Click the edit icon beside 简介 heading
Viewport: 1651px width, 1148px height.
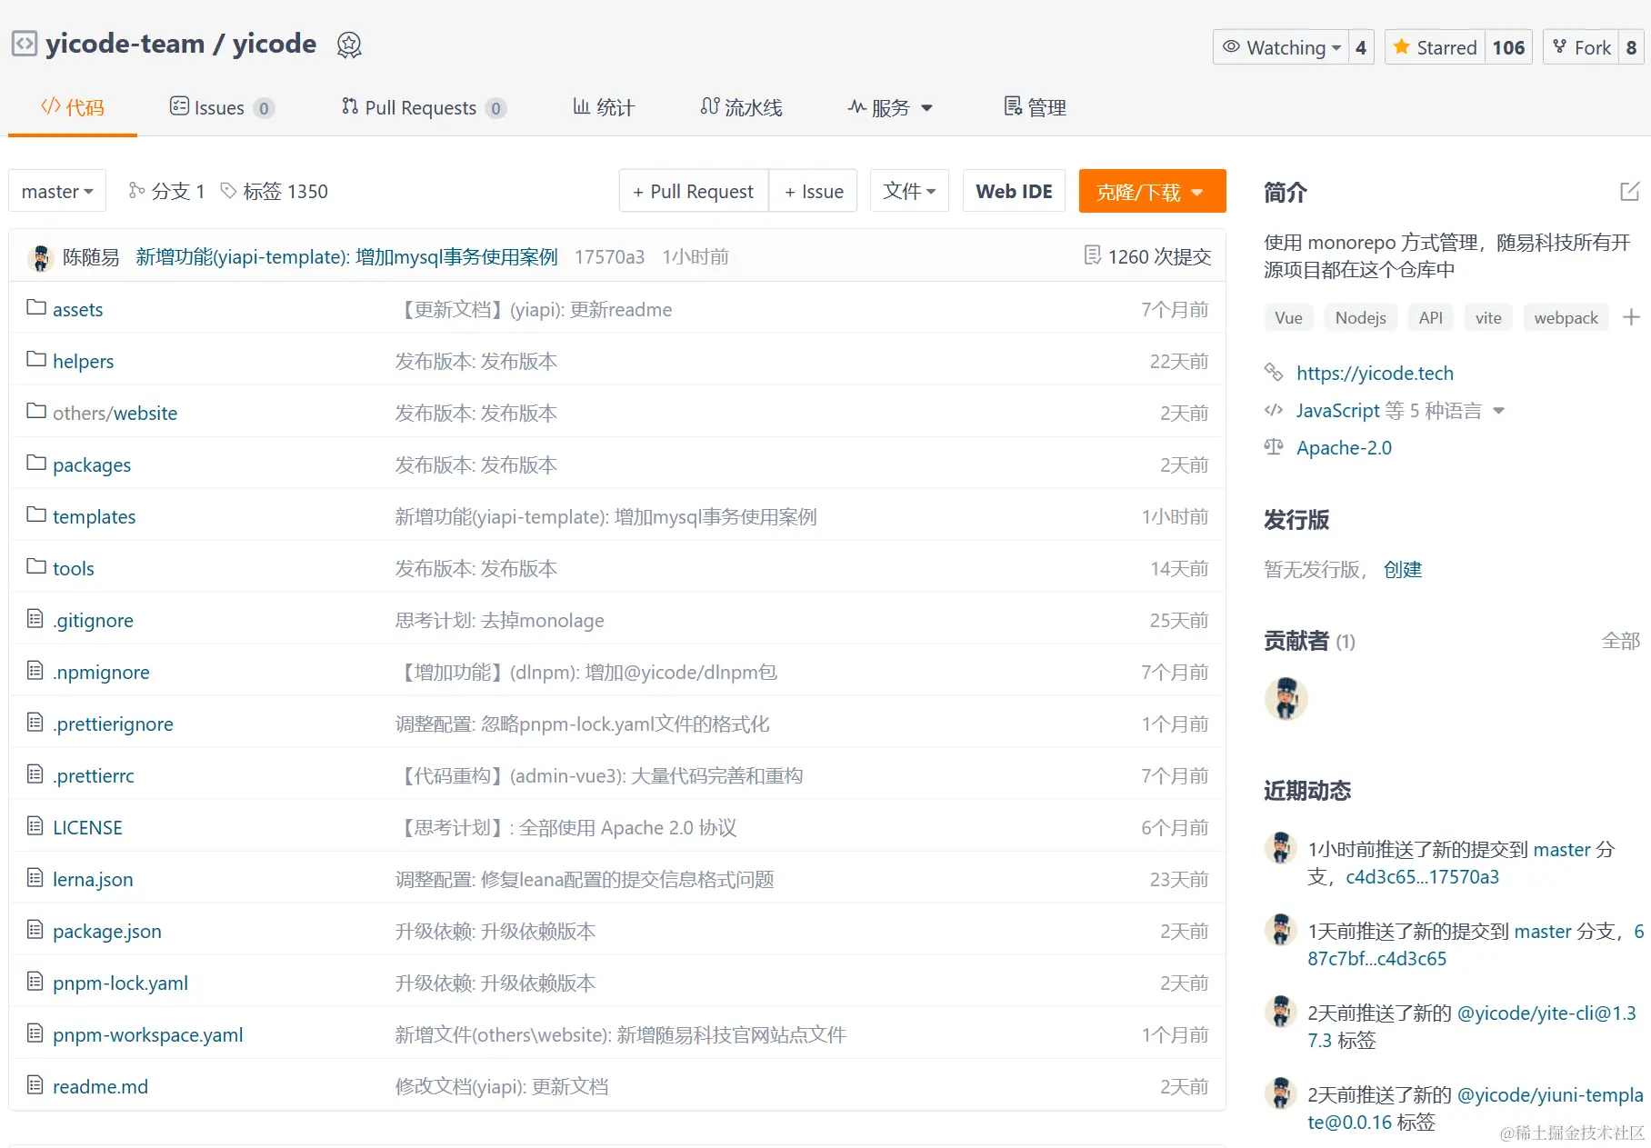(1630, 192)
